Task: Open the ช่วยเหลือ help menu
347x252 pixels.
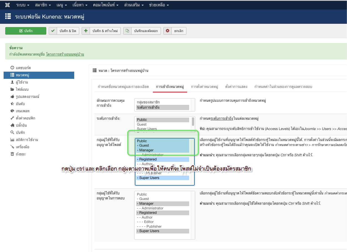Action: pos(159,5)
